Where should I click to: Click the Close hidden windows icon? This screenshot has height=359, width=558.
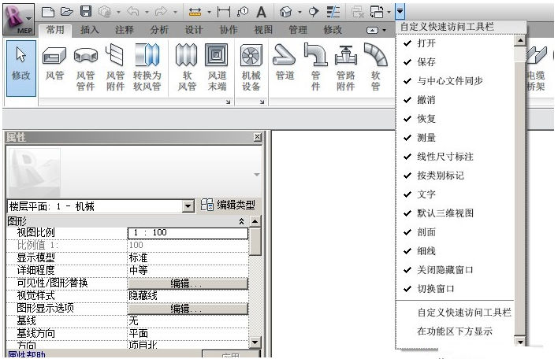[357, 12]
